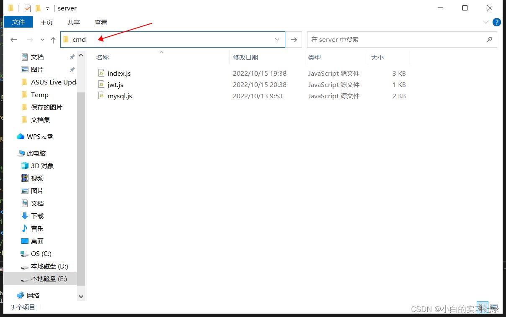
Task: Click the search magnifier icon
Action: tap(489, 40)
